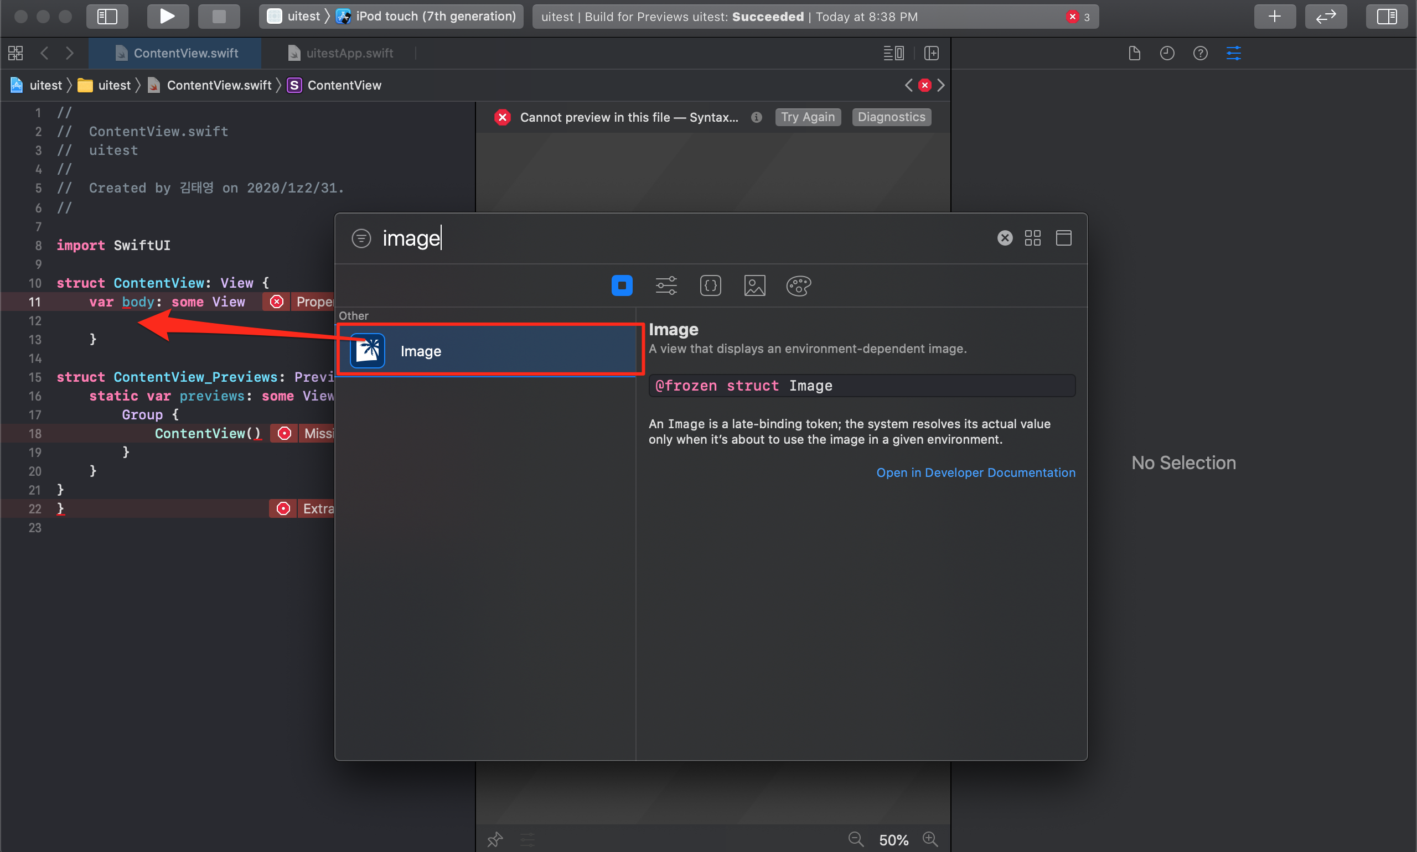Select the ContentView.swift tab
The width and height of the screenshot is (1417, 852).
[x=185, y=53]
